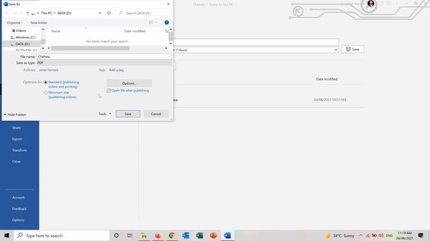Select Standard publishing online and printing option
This screenshot has height=241, width=430.
coord(46,82)
